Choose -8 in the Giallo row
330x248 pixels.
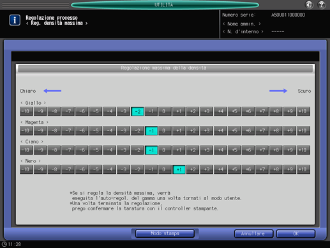click(54, 111)
